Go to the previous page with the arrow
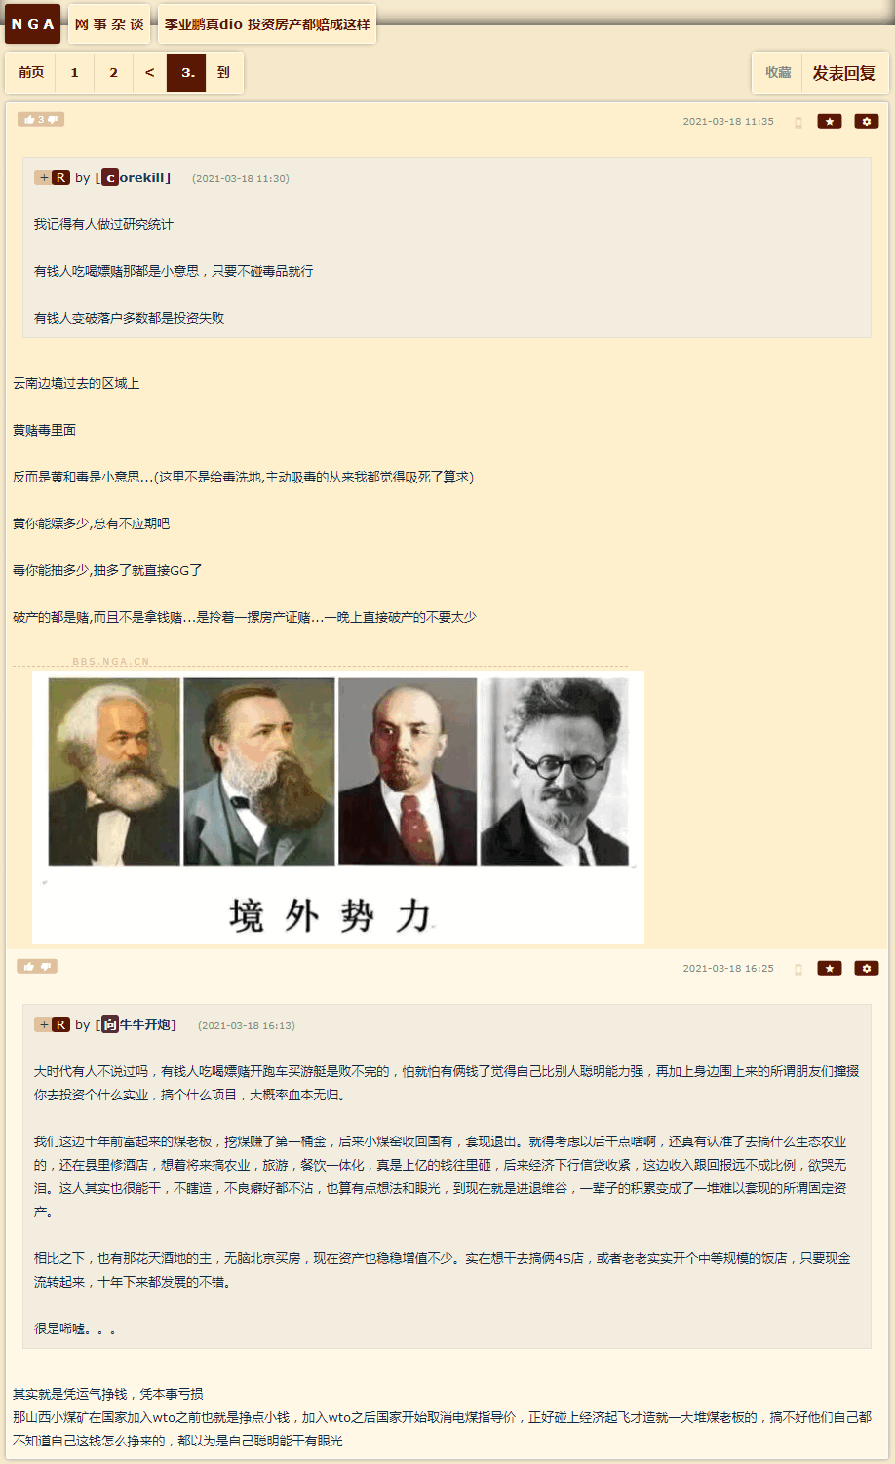The height and width of the screenshot is (1464, 895). pyautogui.click(x=149, y=72)
